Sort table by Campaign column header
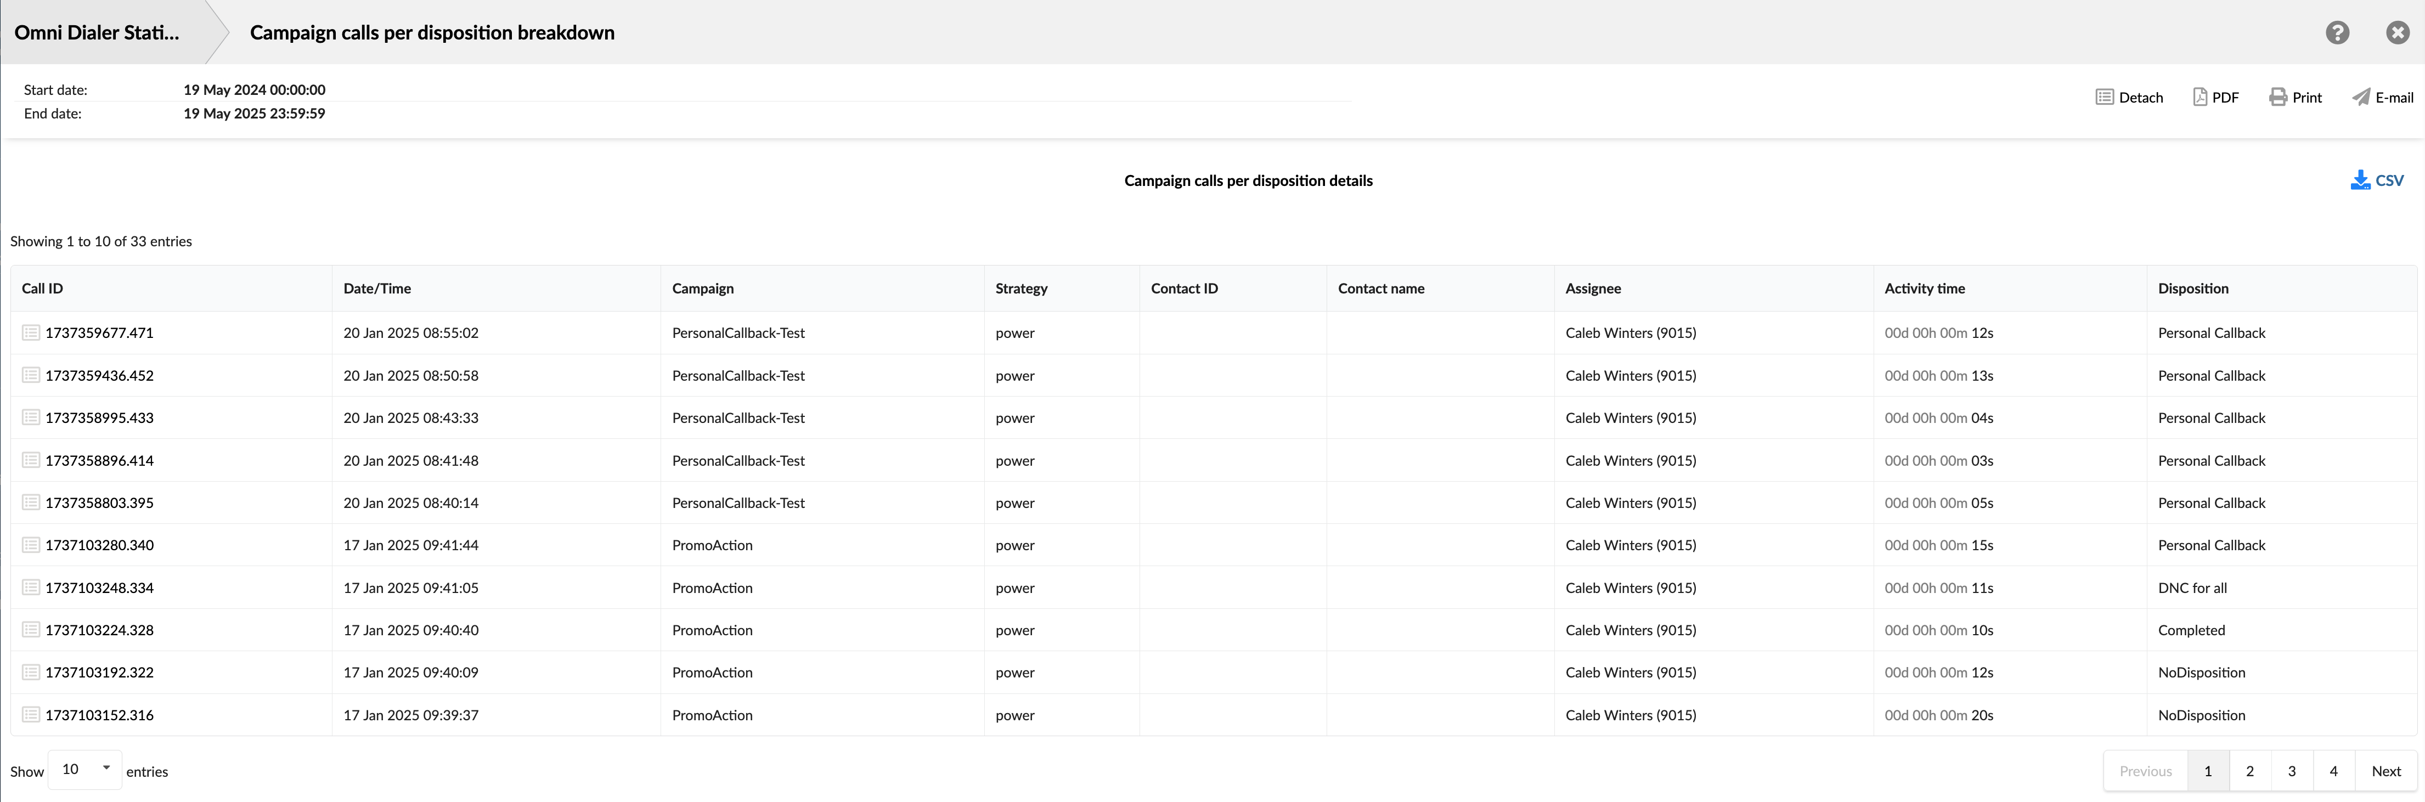Screen dimensions: 2425x802 pyautogui.click(x=702, y=288)
